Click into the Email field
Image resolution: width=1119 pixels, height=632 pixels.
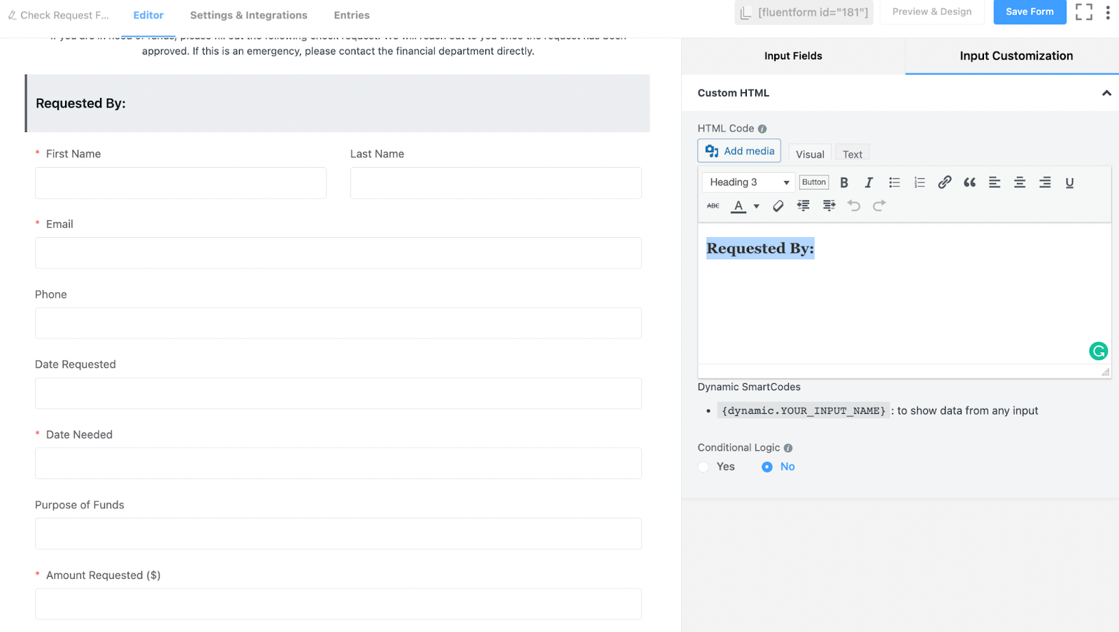(x=338, y=253)
